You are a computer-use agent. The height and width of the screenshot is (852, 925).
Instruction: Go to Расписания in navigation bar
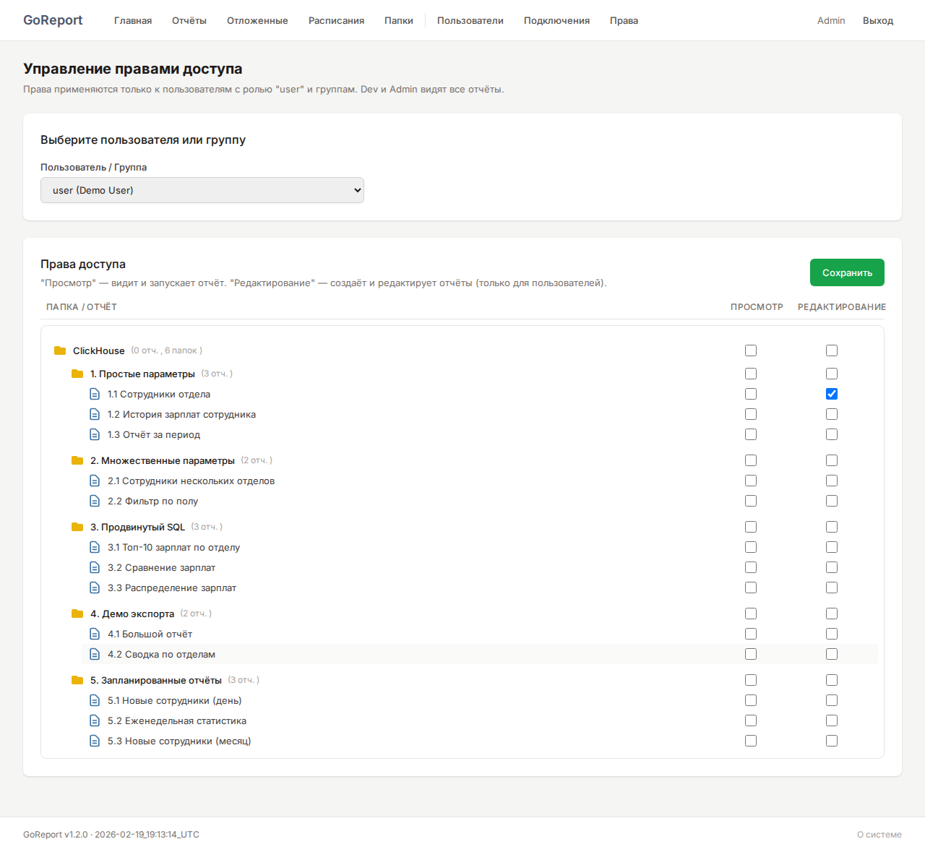336,20
